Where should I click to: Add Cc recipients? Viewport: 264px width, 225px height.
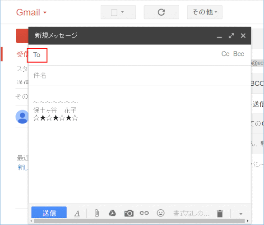(225, 54)
